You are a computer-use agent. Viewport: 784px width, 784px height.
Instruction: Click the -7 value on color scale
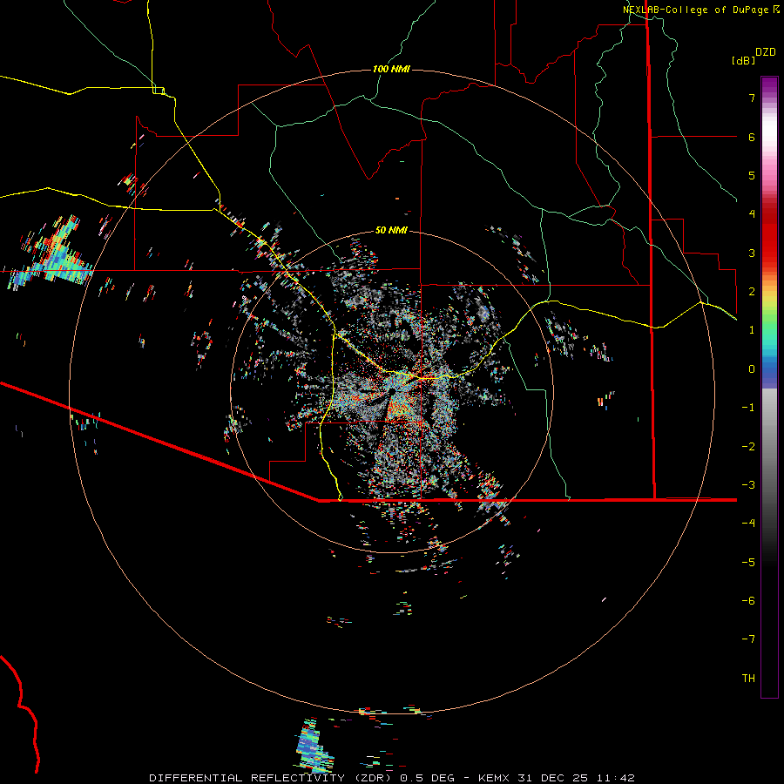coord(748,639)
